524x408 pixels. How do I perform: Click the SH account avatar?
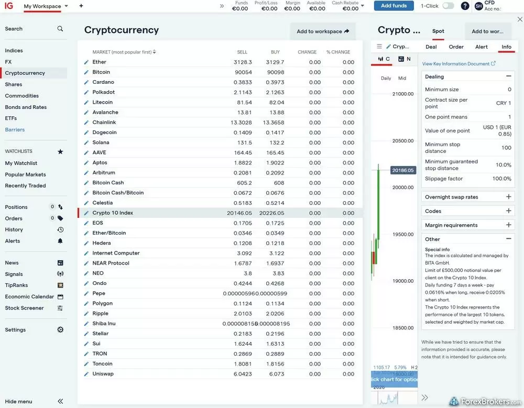click(478, 6)
